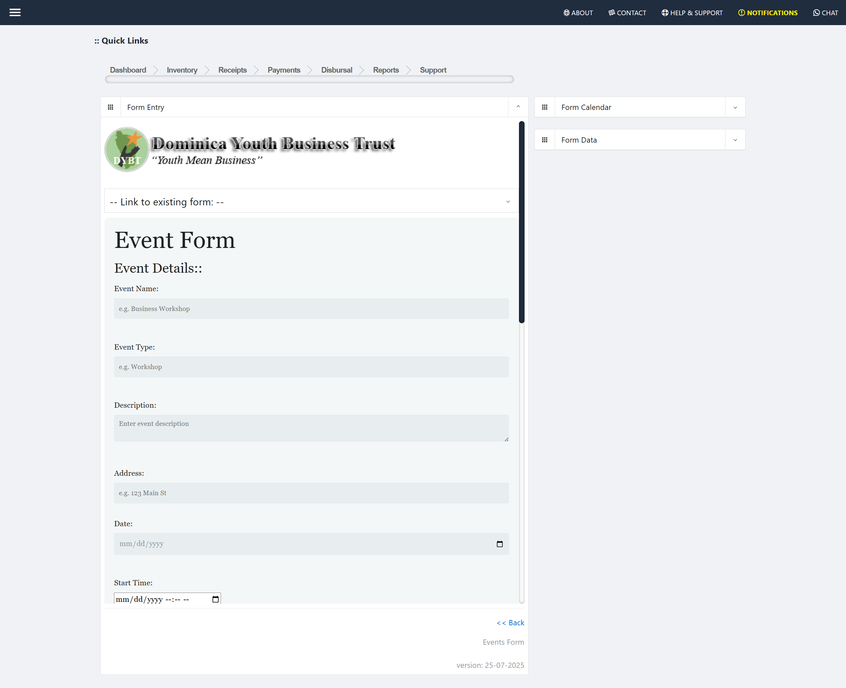Expand the Form Data panel

(735, 140)
